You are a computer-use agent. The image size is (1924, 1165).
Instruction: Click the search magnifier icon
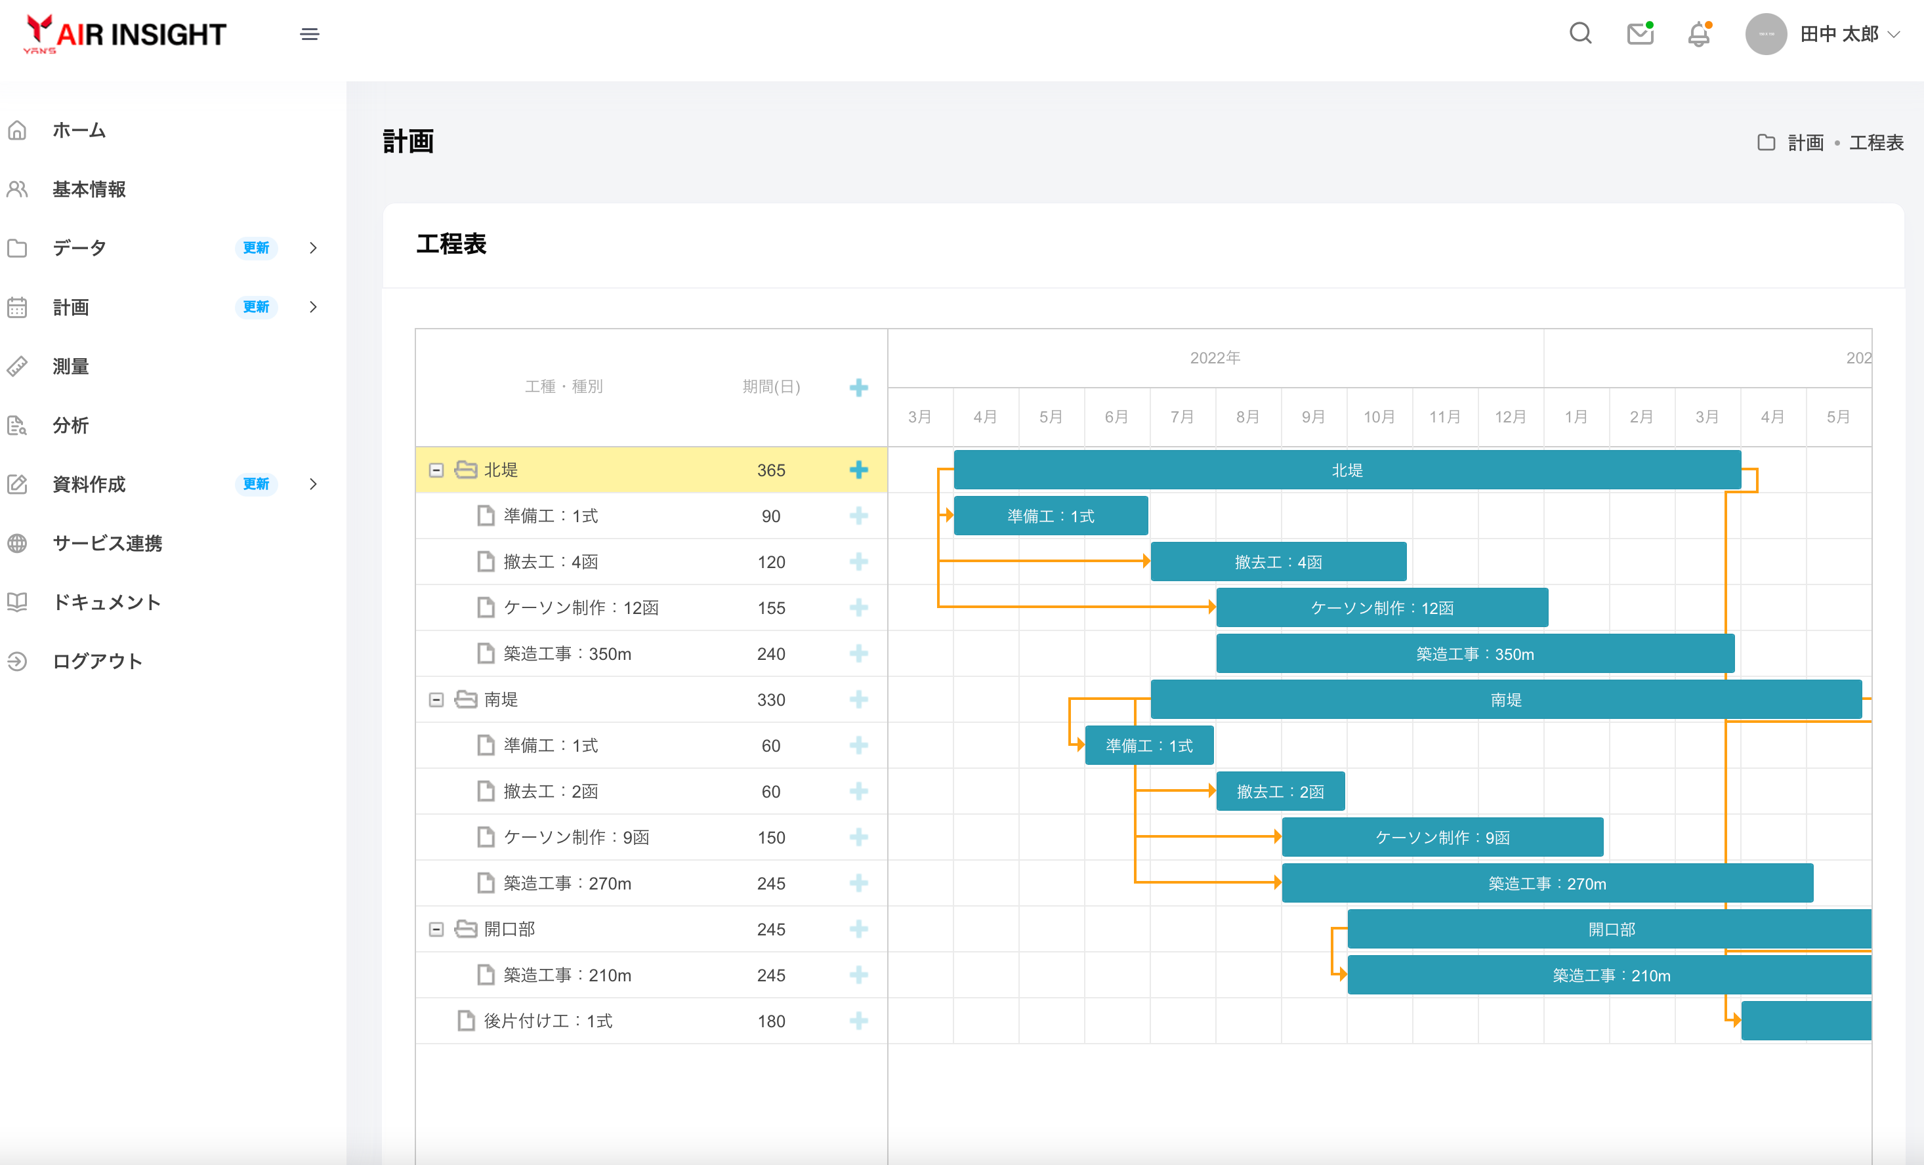[1579, 33]
